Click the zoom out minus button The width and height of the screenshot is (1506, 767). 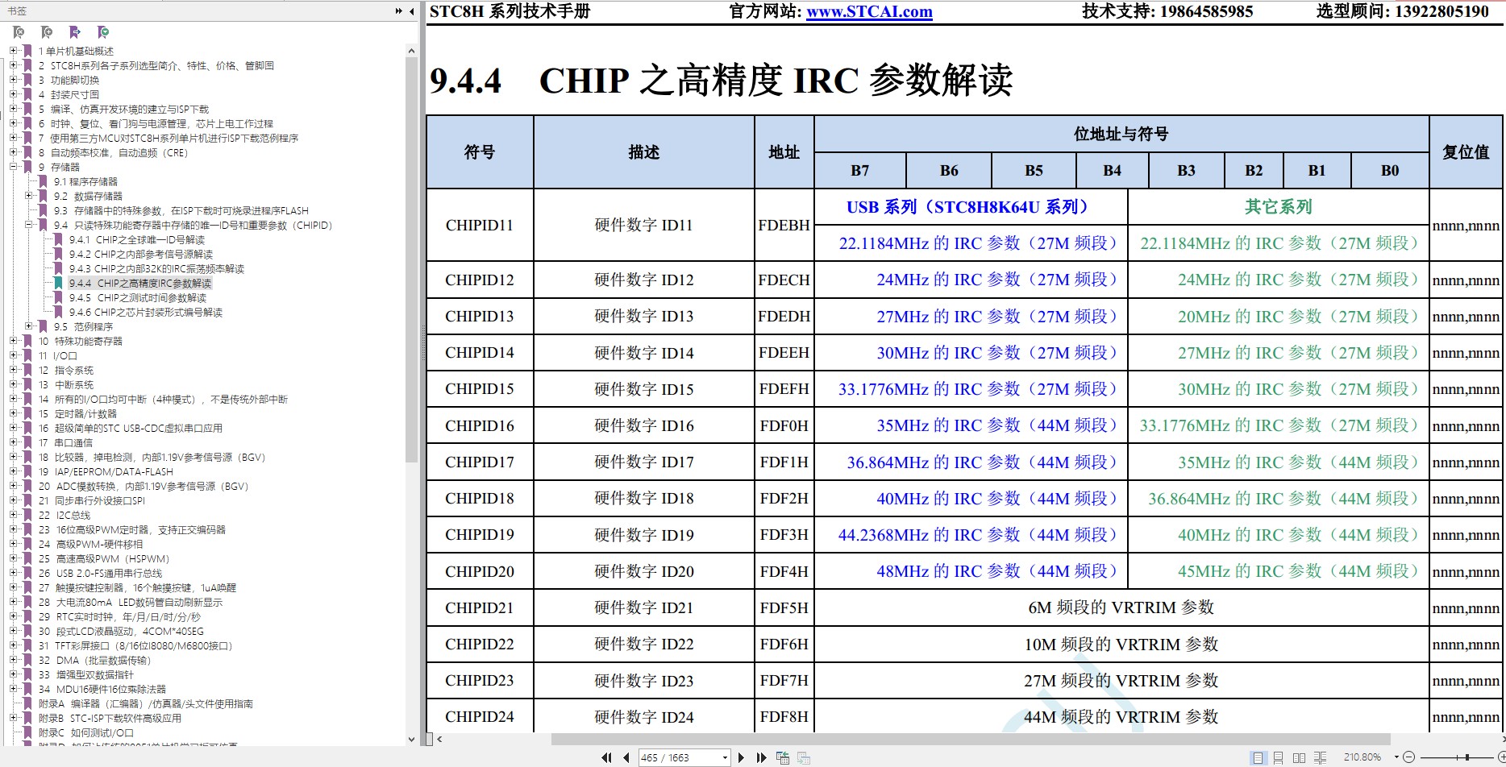[1408, 757]
